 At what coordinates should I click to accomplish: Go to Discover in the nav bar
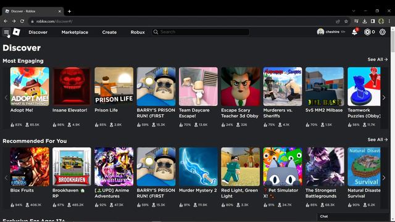pyautogui.click(x=38, y=32)
